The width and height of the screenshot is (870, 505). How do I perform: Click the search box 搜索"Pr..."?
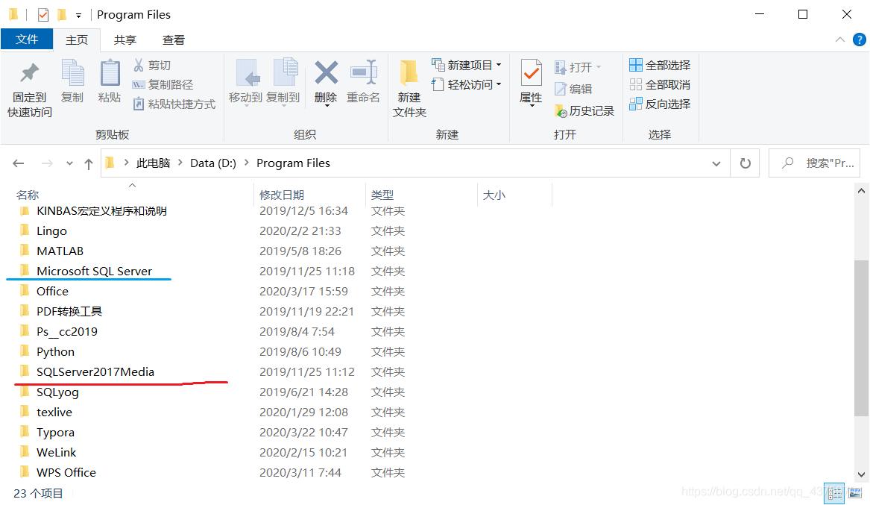(815, 163)
